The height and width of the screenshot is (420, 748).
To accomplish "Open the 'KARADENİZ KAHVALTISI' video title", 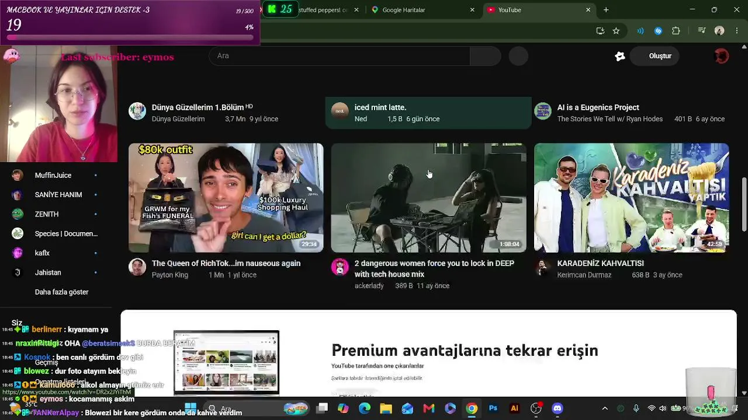I will [x=600, y=264].
